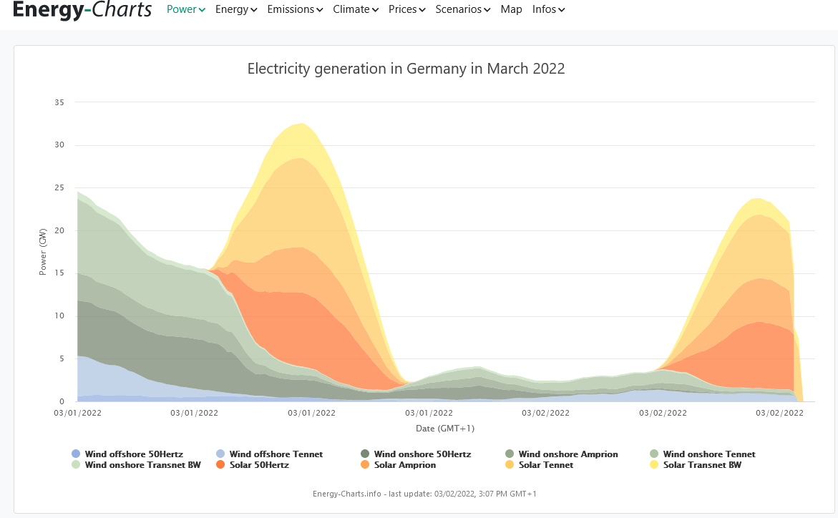
Task: Open the Scenarios dropdown
Action: [463, 10]
